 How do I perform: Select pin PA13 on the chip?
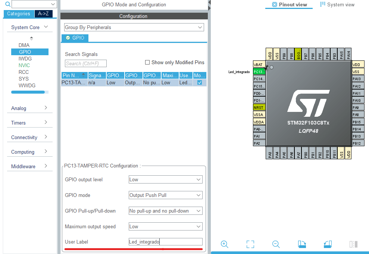[358, 79]
